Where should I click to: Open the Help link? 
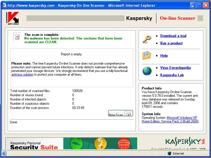coord(164,56)
